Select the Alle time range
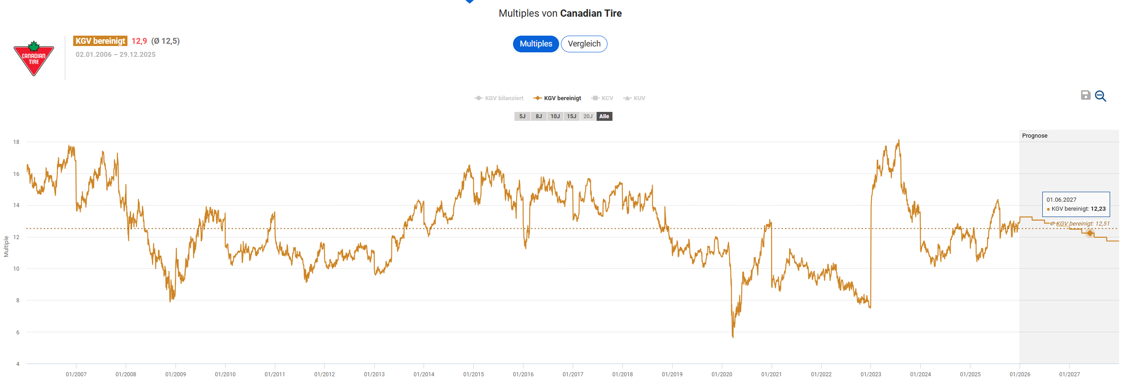 pyautogui.click(x=604, y=116)
